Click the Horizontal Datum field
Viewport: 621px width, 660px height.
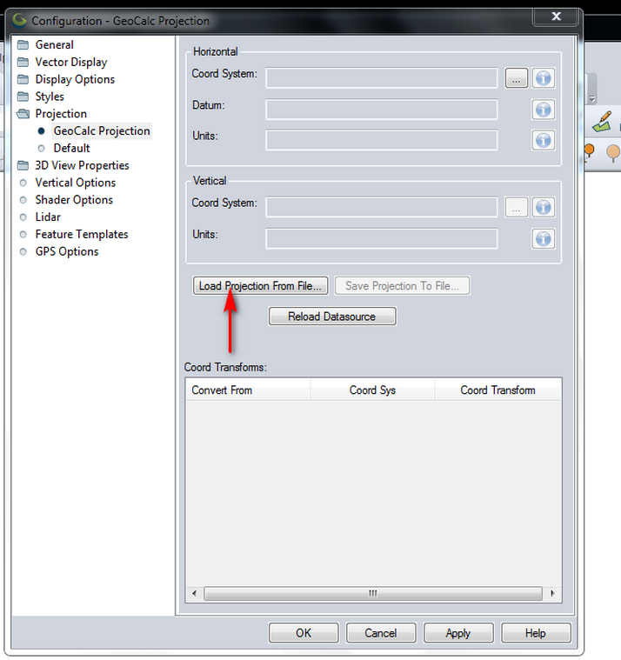click(382, 110)
